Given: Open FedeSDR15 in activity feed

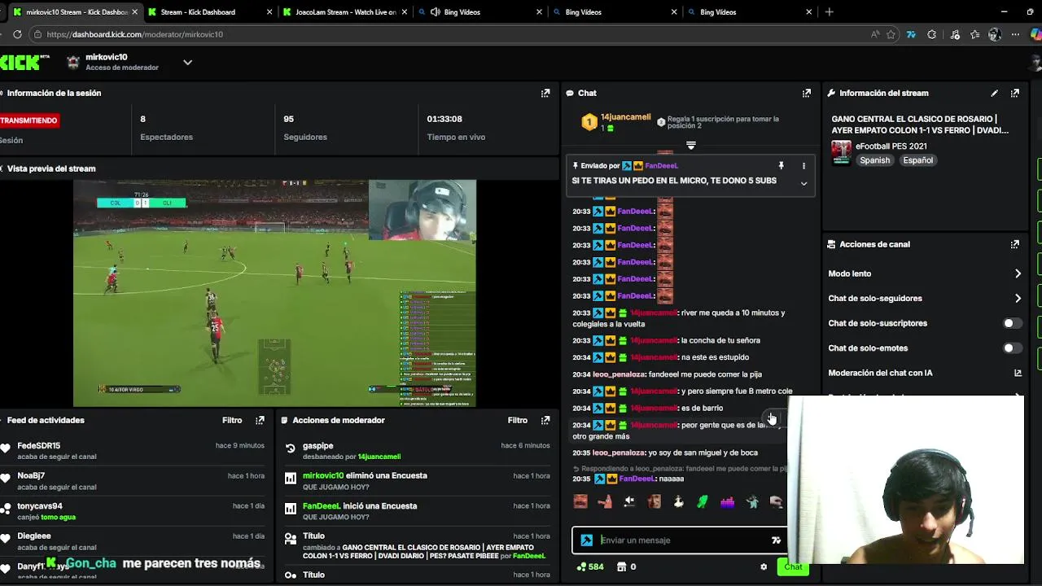Looking at the screenshot, I should tap(39, 445).
